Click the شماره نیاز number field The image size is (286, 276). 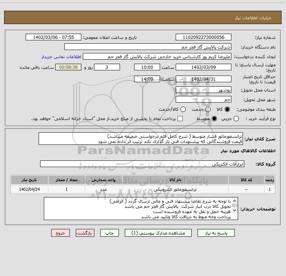pos(204,37)
